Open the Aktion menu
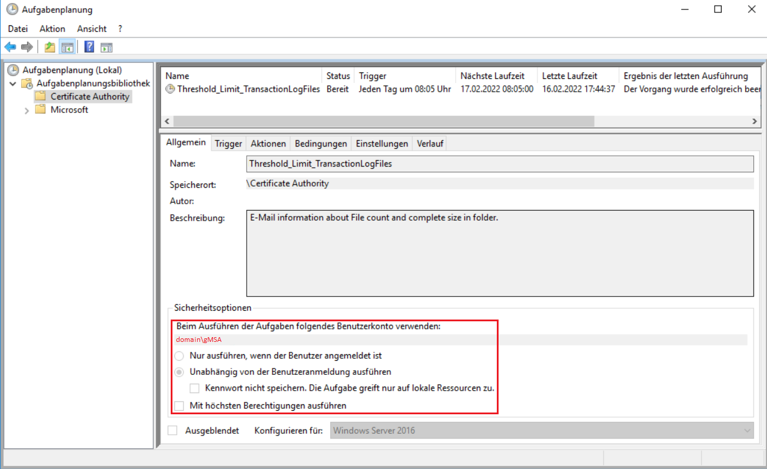This screenshot has width=767, height=469. tap(52, 28)
